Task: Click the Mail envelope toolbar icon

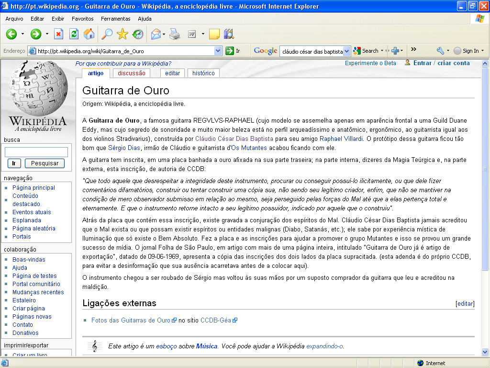Action: [x=156, y=34]
